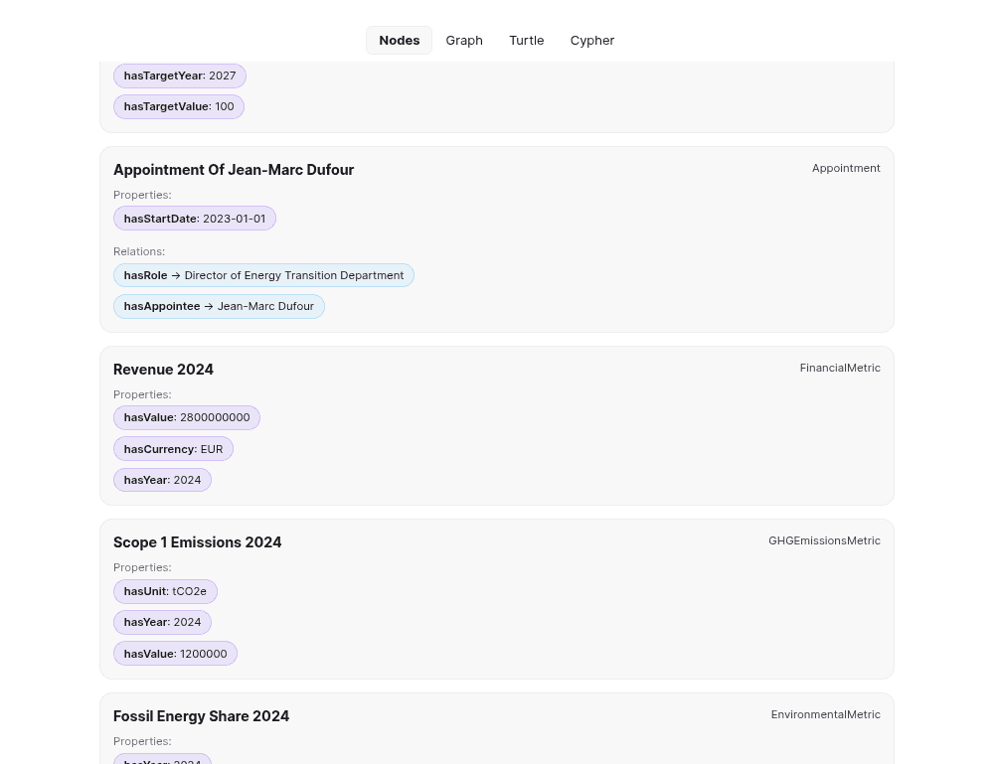Open the Turtle view
The width and height of the screenshot is (998, 764).
(526, 40)
